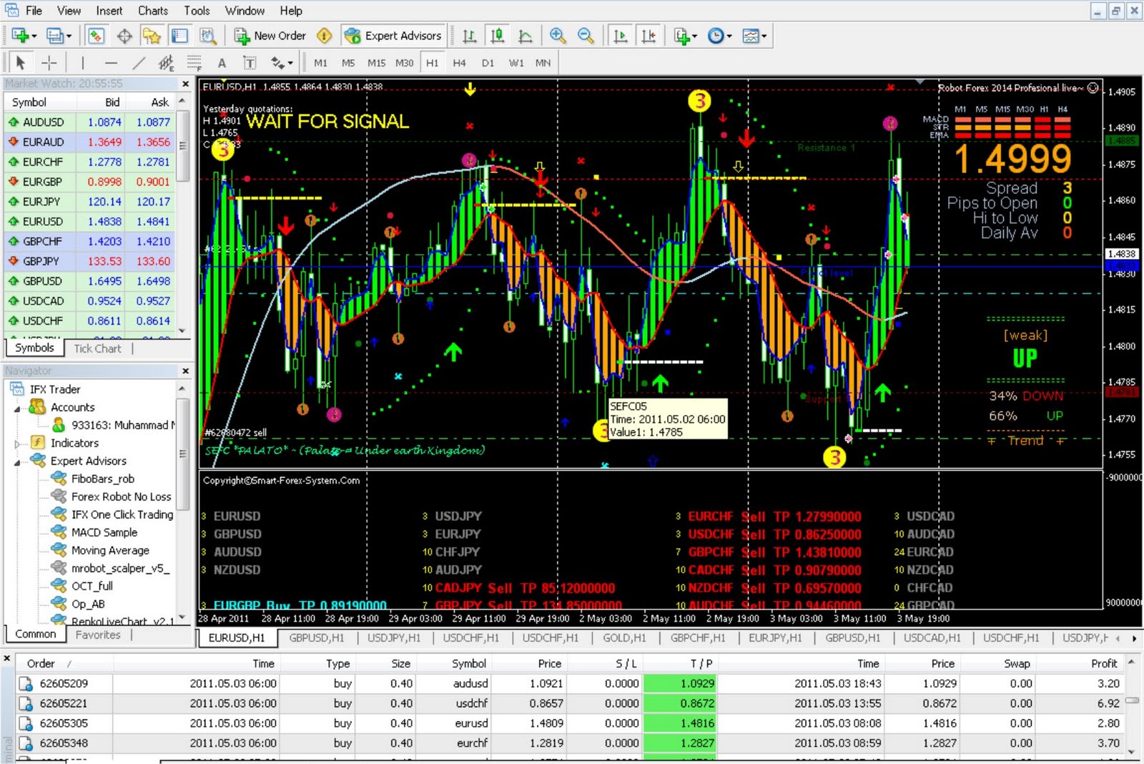The width and height of the screenshot is (1144, 764).
Task: Close the Market Watch panel
Action: [x=185, y=84]
